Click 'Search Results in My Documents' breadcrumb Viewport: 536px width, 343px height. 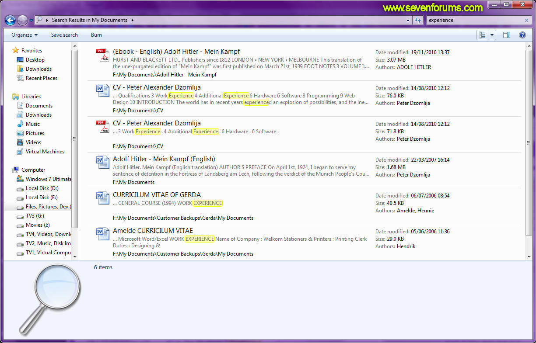tap(90, 20)
